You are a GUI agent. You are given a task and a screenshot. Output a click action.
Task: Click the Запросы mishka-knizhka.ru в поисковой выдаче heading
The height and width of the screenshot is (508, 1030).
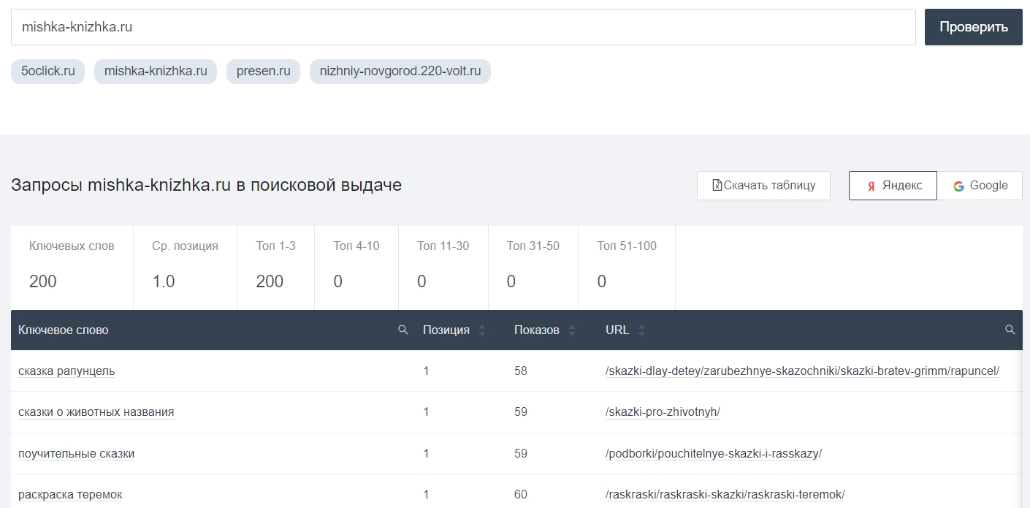(x=207, y=185)
